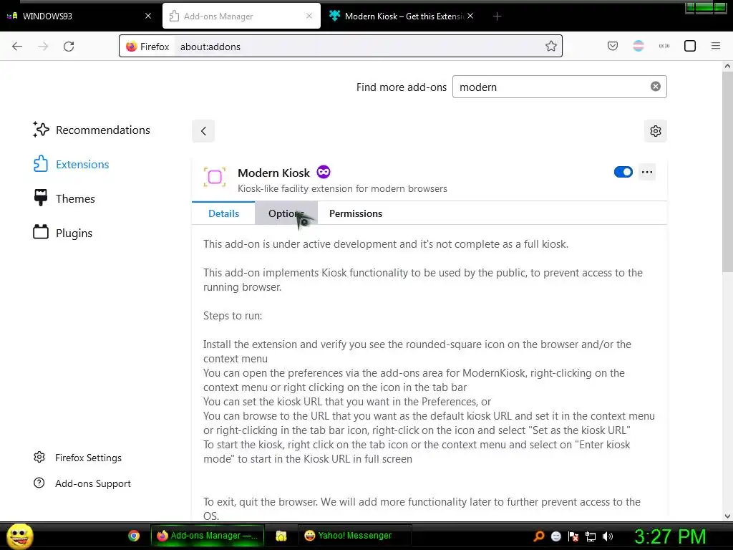Click the browser forward arrow
Screen dimensions: 733x550
click(x=43, y=47)
